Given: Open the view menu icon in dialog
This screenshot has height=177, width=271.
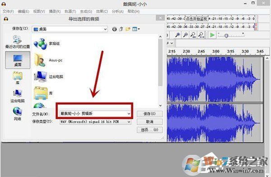Looking at the screenshot, I should pyautogui.click(x=136, y=29).
